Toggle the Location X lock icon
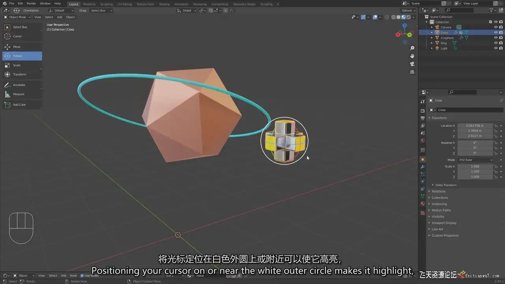The image size is (505, 284). (496, 126)
